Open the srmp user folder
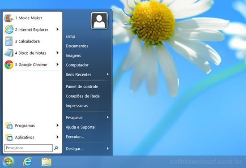This screenshot has height=168, width=246. [70, 36]
